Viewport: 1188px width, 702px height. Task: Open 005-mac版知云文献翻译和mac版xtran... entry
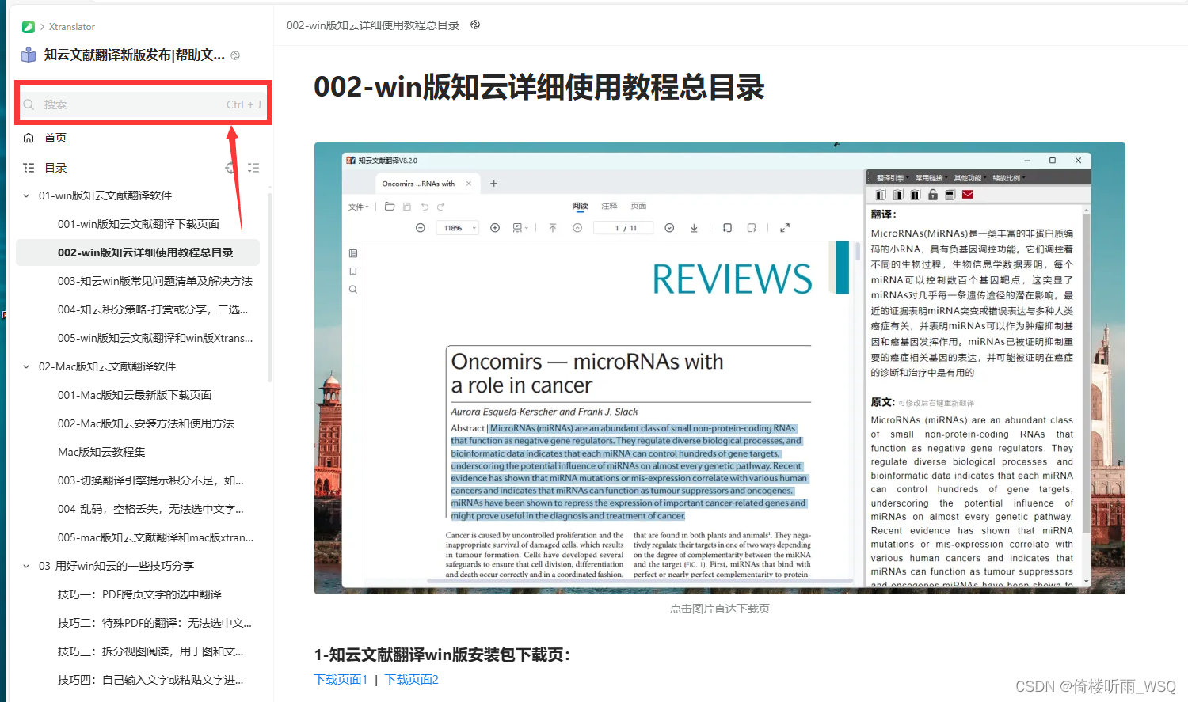pos(155,537)
